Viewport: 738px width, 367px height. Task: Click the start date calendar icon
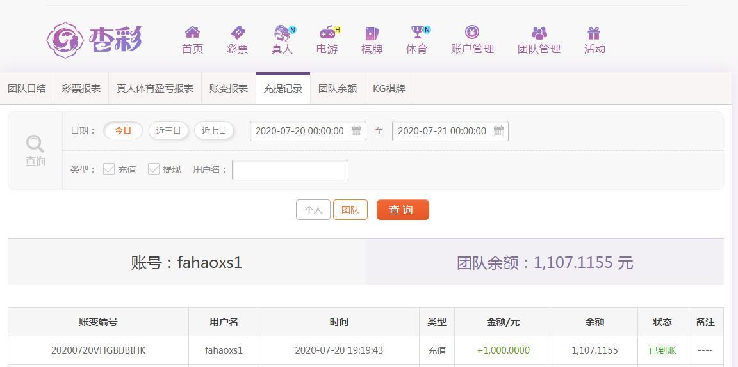(357, 131)
